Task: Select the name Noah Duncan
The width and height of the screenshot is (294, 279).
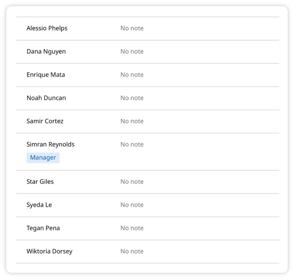Action: pyautogui.click(x=46, y=98)
